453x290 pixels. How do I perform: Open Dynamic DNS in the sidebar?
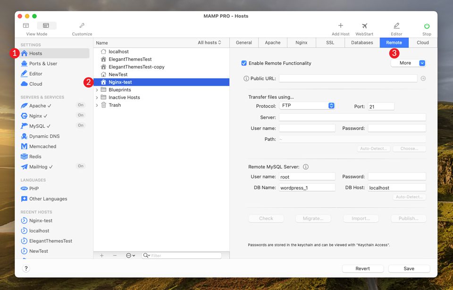point(44,136)
